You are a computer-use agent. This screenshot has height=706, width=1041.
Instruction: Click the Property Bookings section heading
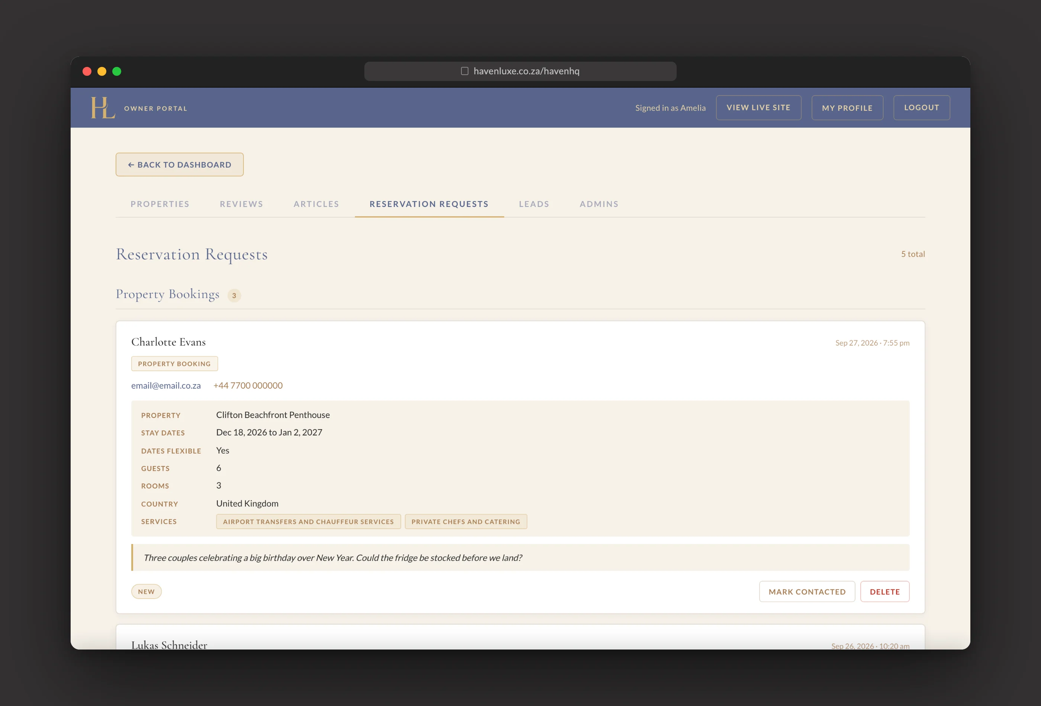click(168, 294)
